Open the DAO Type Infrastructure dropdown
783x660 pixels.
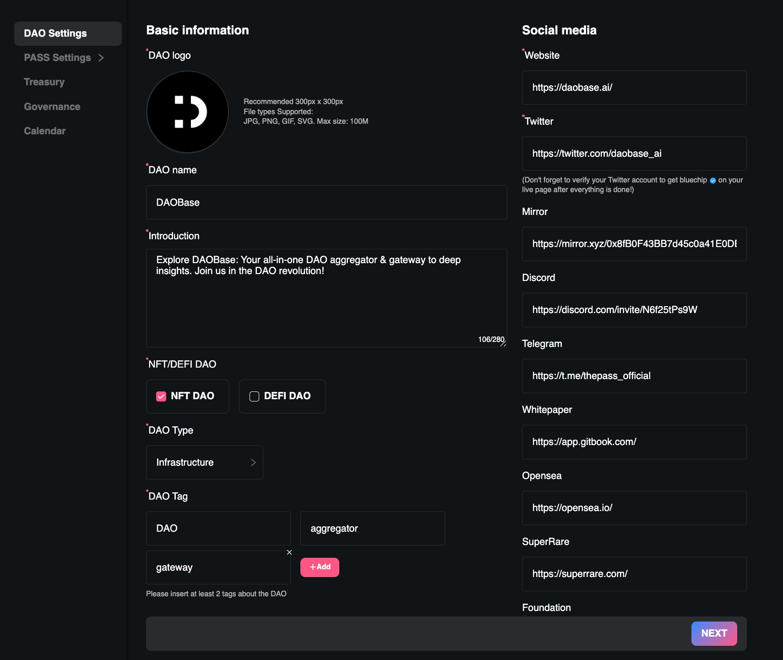204,462
